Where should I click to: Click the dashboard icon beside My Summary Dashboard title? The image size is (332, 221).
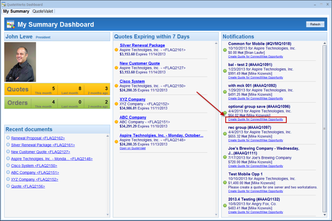pyautogui.click(x=10, y=24)
